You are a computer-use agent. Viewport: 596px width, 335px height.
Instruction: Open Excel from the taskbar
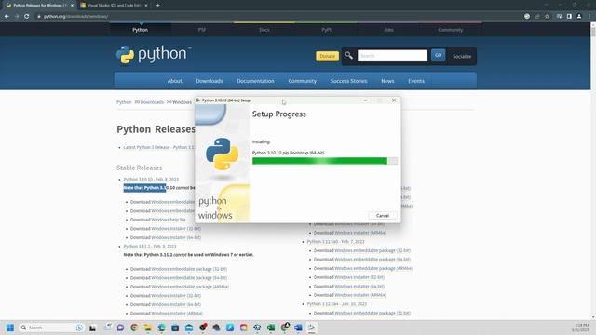point(271,328)
